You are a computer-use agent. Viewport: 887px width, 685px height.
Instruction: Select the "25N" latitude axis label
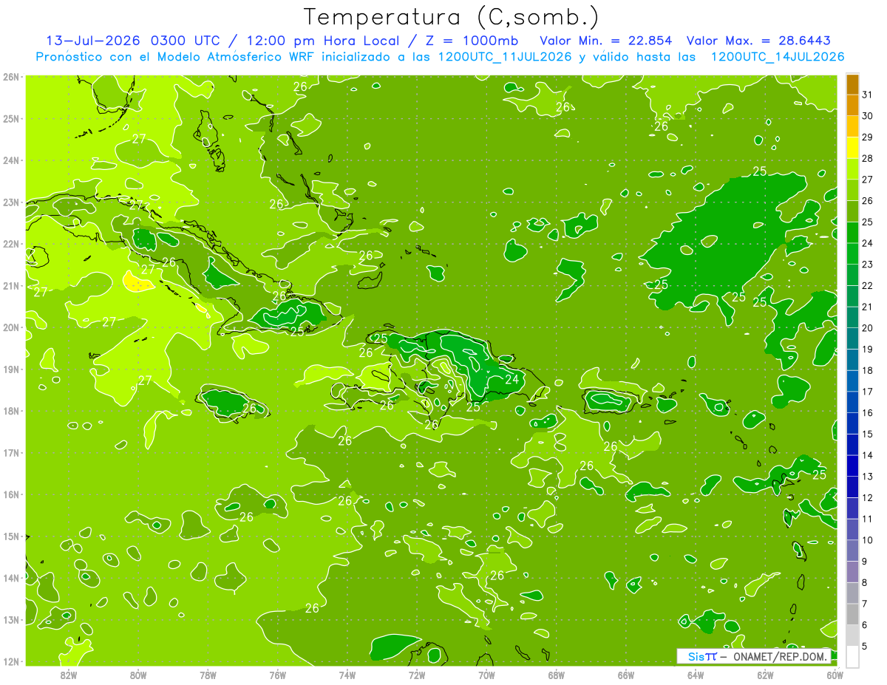click(11, 119)
